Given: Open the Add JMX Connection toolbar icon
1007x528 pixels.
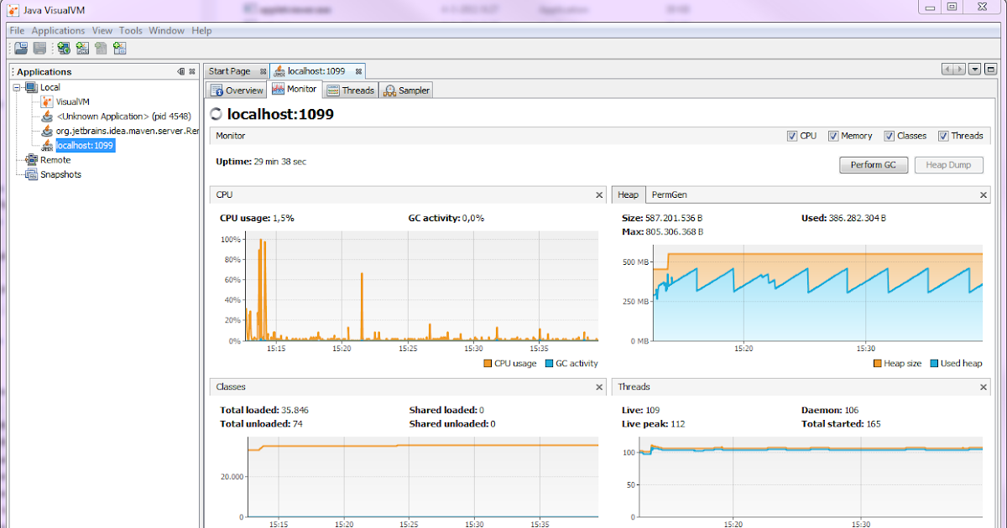Looking at the screenshot, I should pos(82,48).
